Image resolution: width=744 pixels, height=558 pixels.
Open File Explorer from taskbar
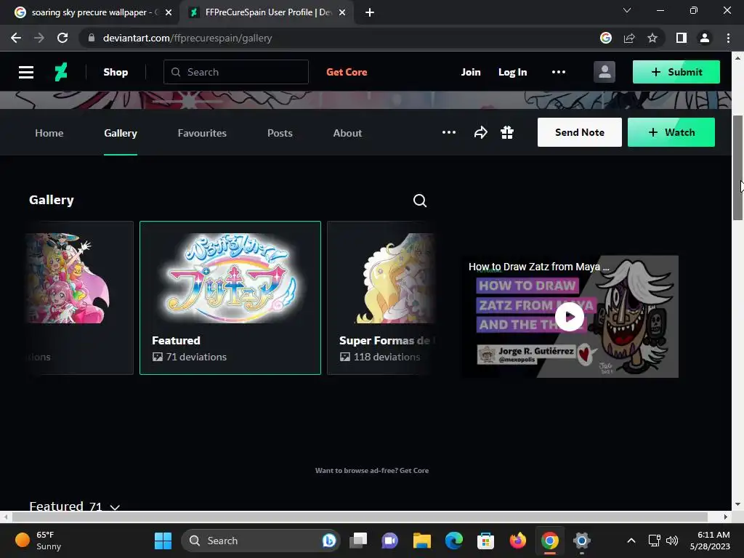click(x=422, y=541)
